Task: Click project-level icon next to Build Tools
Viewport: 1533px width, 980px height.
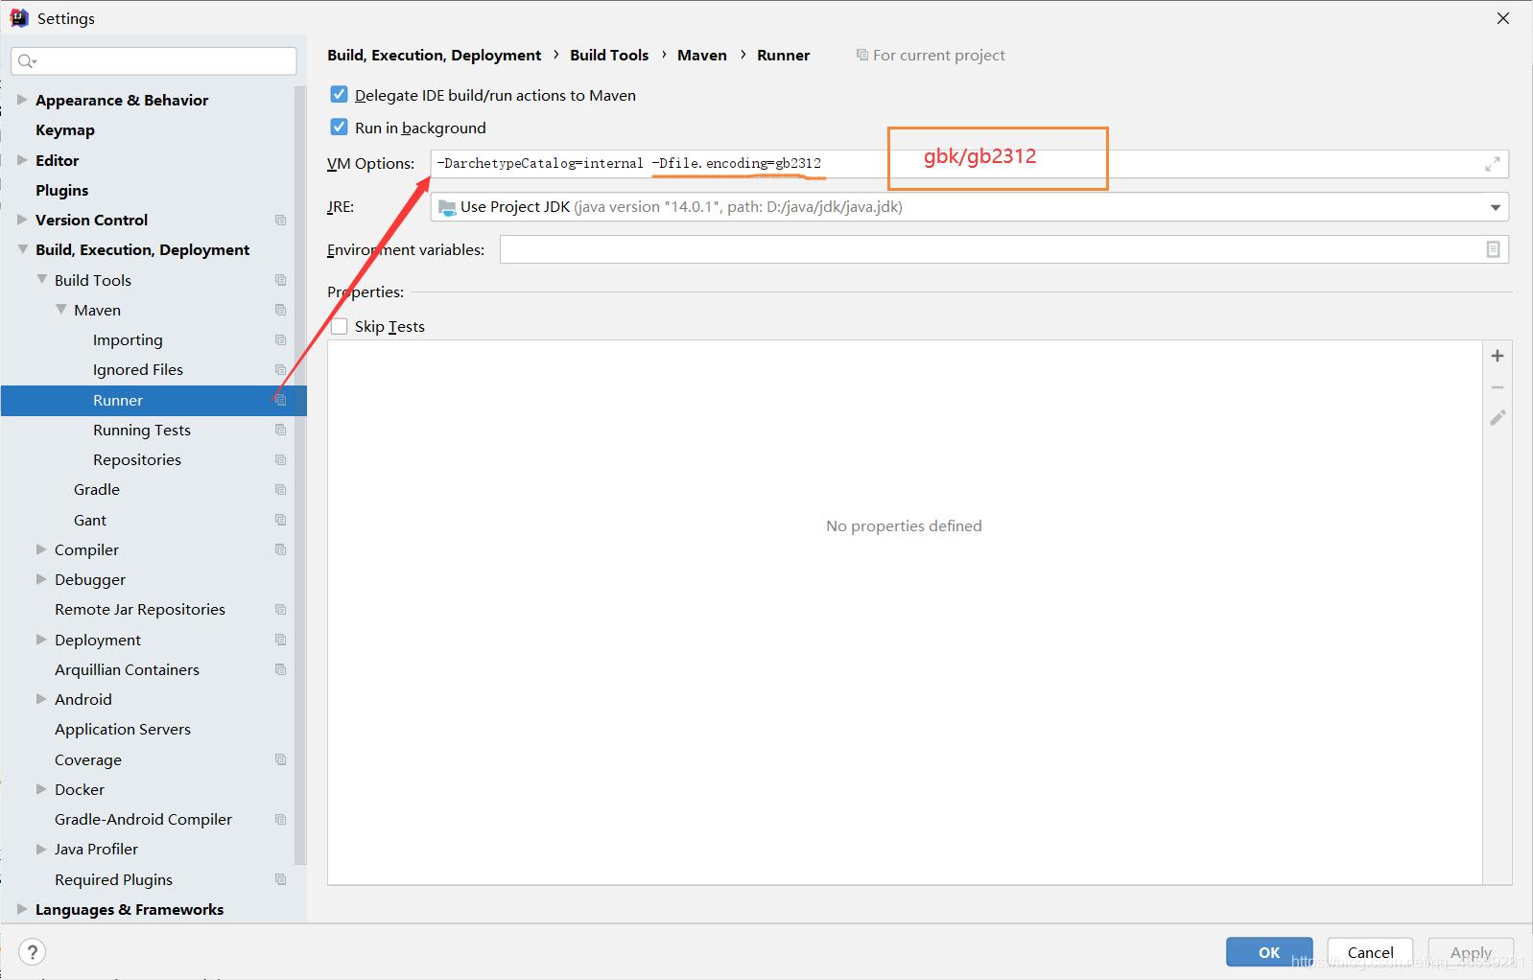Action: click(280, 280)
